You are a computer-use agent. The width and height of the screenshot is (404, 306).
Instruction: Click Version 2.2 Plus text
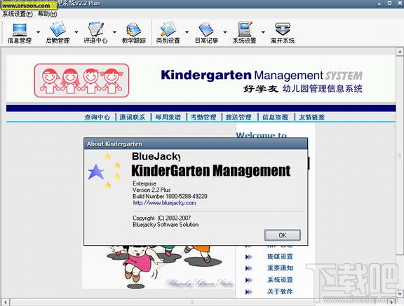[x=151, y=190]
